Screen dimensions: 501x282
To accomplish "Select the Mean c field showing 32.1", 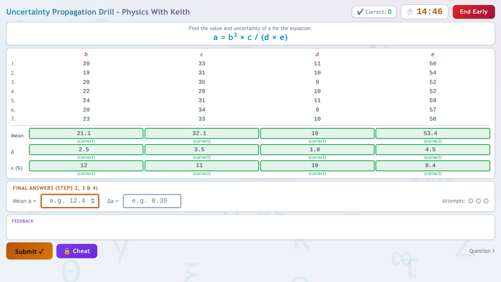I will pos(202,133).
